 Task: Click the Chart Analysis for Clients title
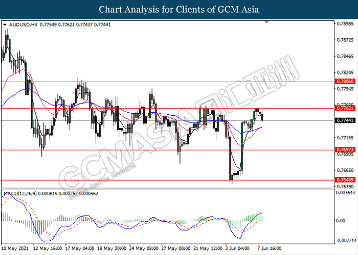pyautogui.click(x=179, y=9)
